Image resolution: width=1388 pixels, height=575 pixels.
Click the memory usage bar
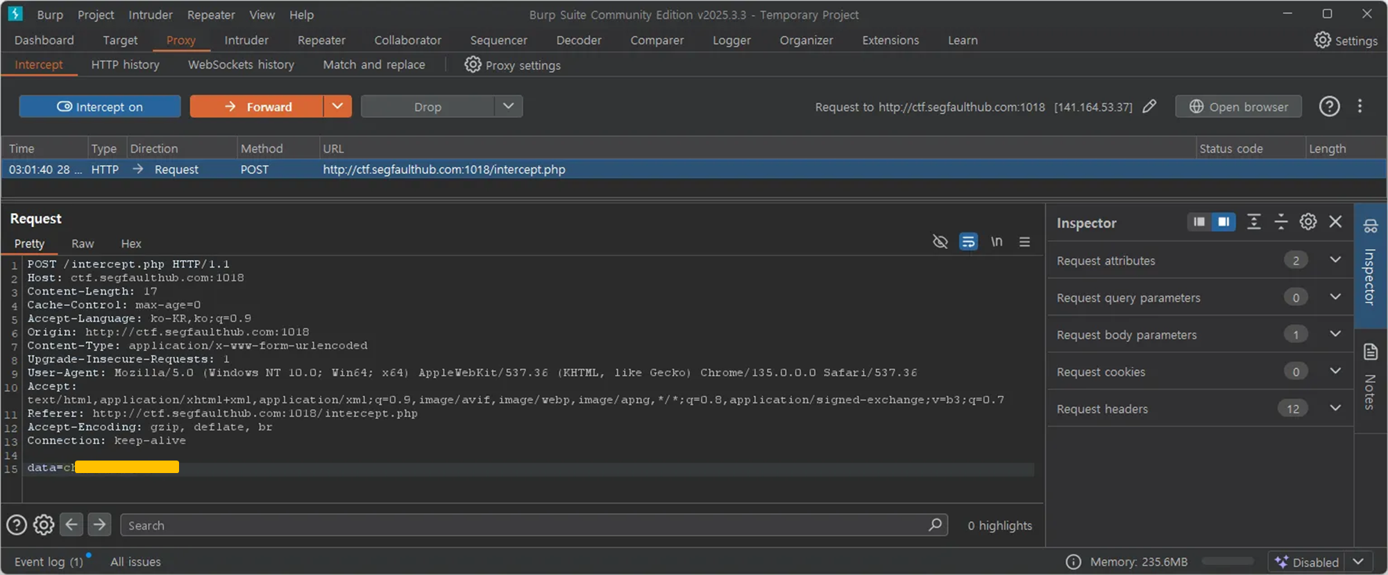coord(1228,561)
